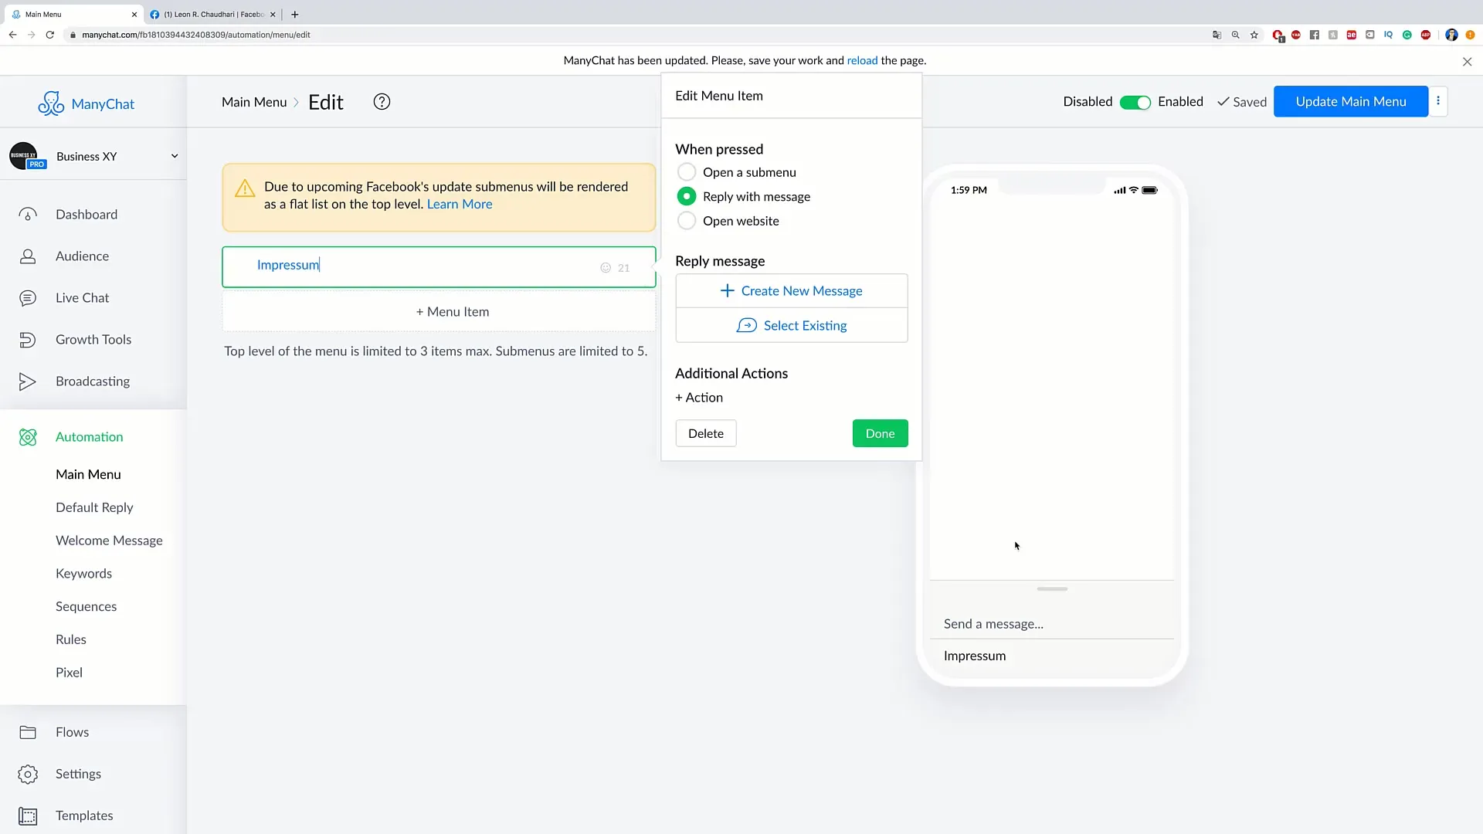Click the 'Delete' menu item button
Image resolution: width=1483 pixels, height=834 pixels.
tap(706, 432)
